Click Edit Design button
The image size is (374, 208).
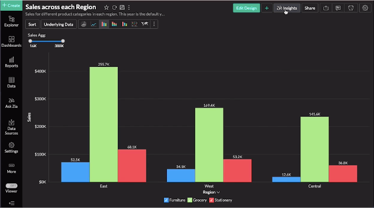click(x=246, y=8)
